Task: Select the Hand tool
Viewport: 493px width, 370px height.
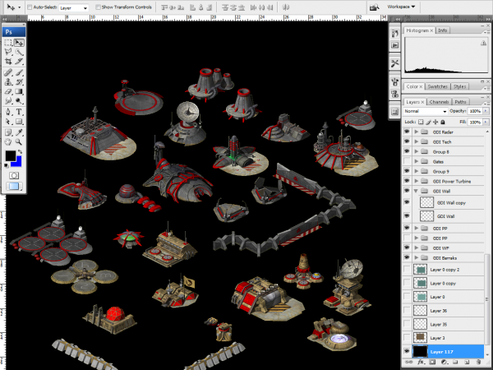Action: click(x=8, y=142)
